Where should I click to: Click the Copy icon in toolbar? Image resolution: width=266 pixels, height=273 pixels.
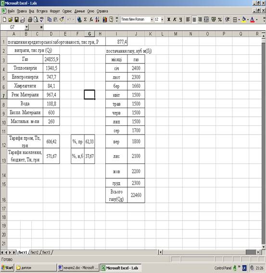point(50,20)
